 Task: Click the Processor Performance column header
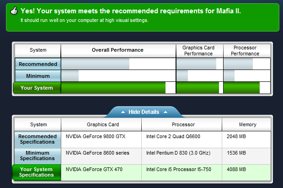pos(247,51)
